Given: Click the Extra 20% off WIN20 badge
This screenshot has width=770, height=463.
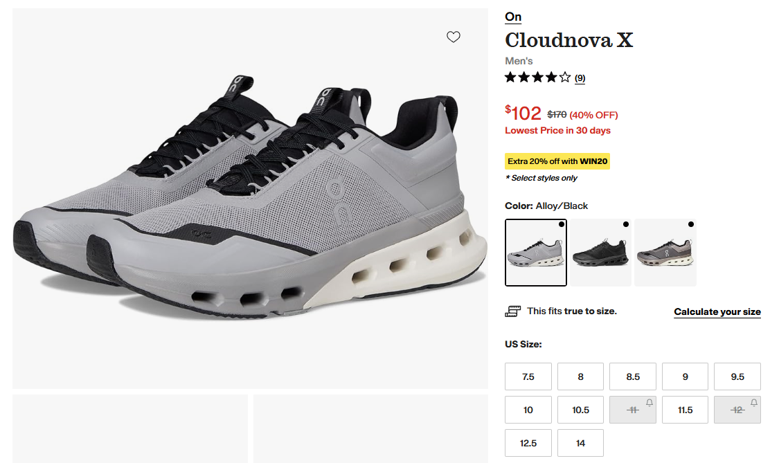Looking at the screenshot, I should [557, 161].
